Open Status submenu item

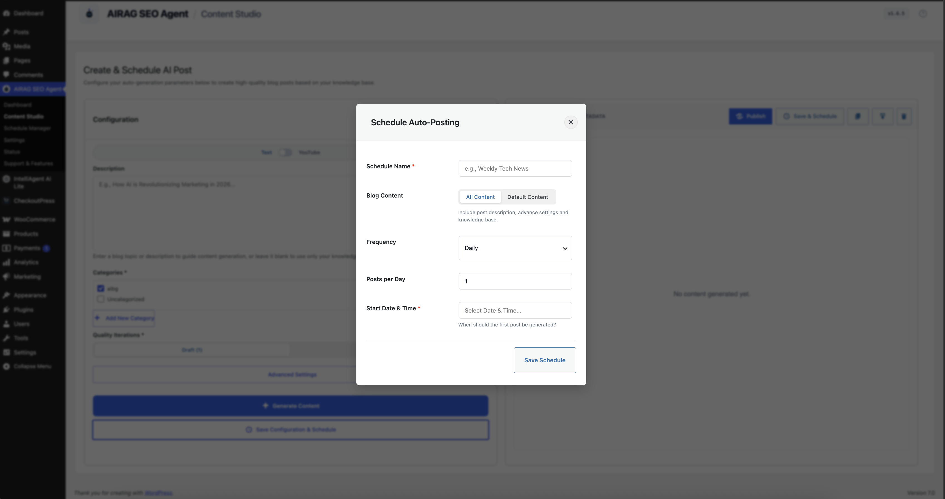[x=12, y=152]
